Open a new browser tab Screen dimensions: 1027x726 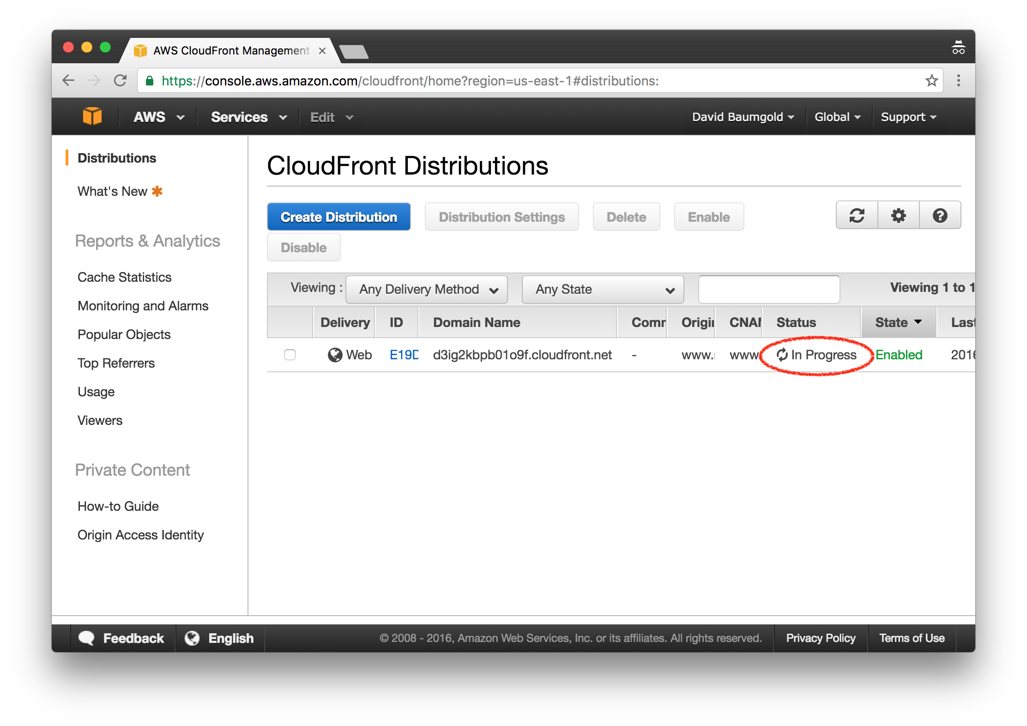(x=353, y=51)
